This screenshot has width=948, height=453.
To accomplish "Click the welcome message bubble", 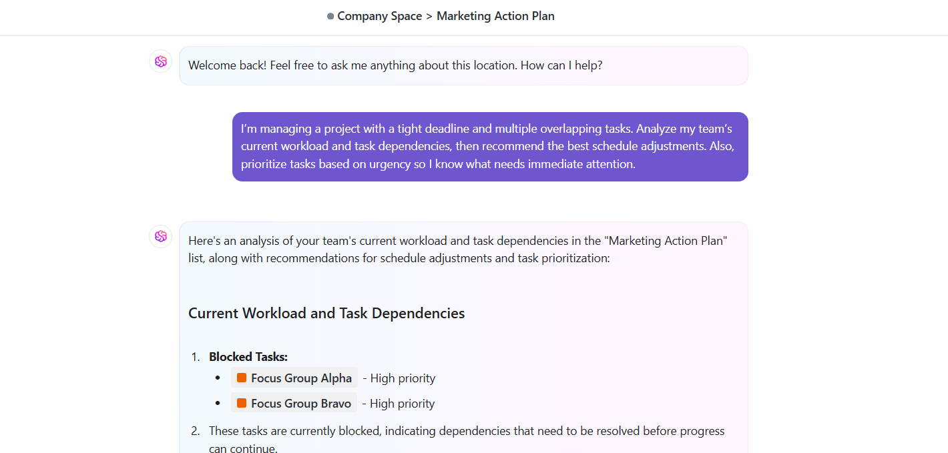I will [463, 65].
